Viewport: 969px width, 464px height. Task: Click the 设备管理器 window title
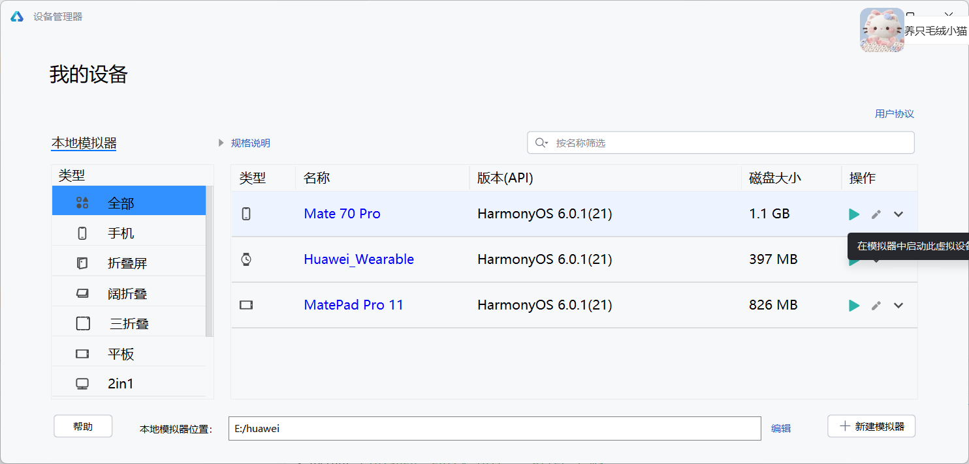pos(58,16)
